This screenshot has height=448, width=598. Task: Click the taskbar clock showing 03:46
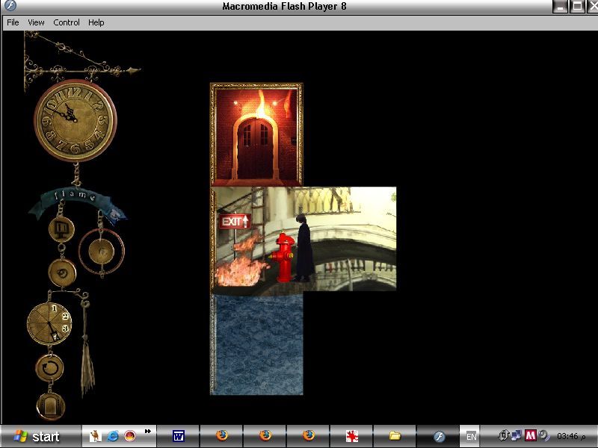571,436
